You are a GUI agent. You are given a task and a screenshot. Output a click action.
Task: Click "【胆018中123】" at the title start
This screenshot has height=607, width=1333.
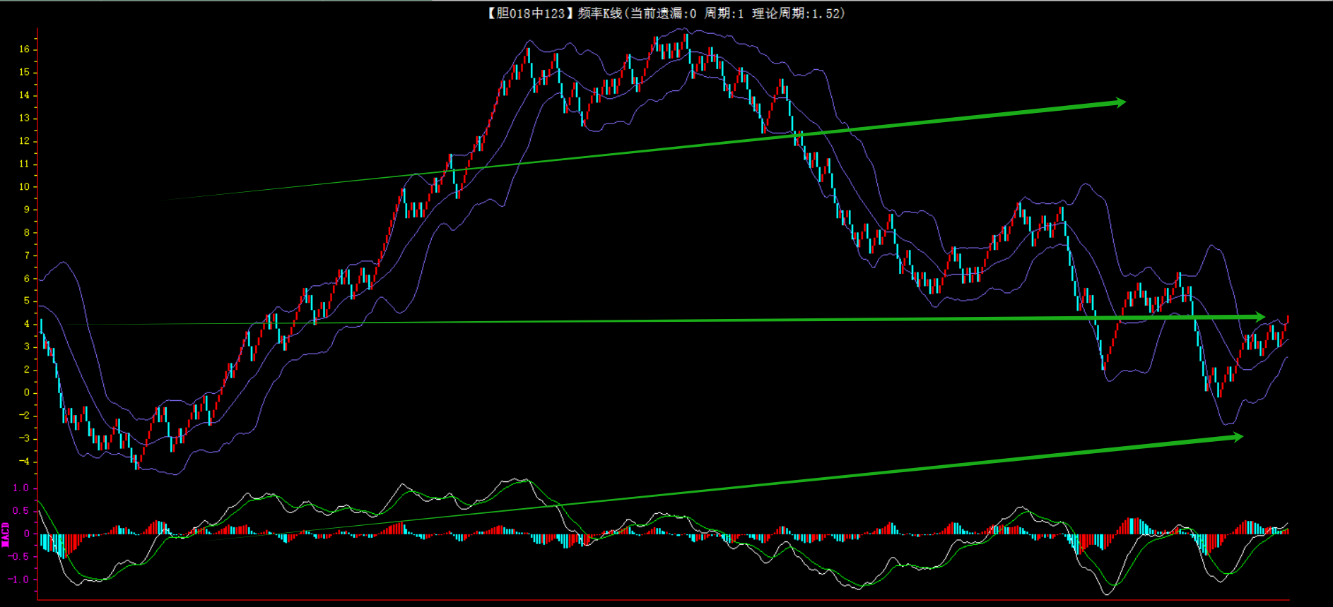click(529, 13)
